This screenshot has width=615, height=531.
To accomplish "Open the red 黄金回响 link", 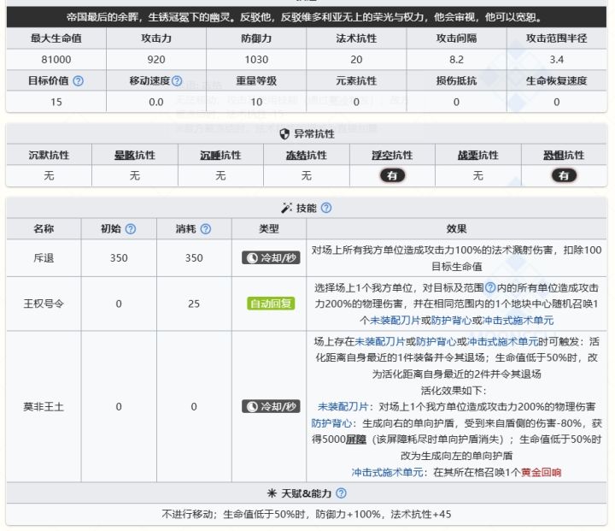I will (539, 472).
